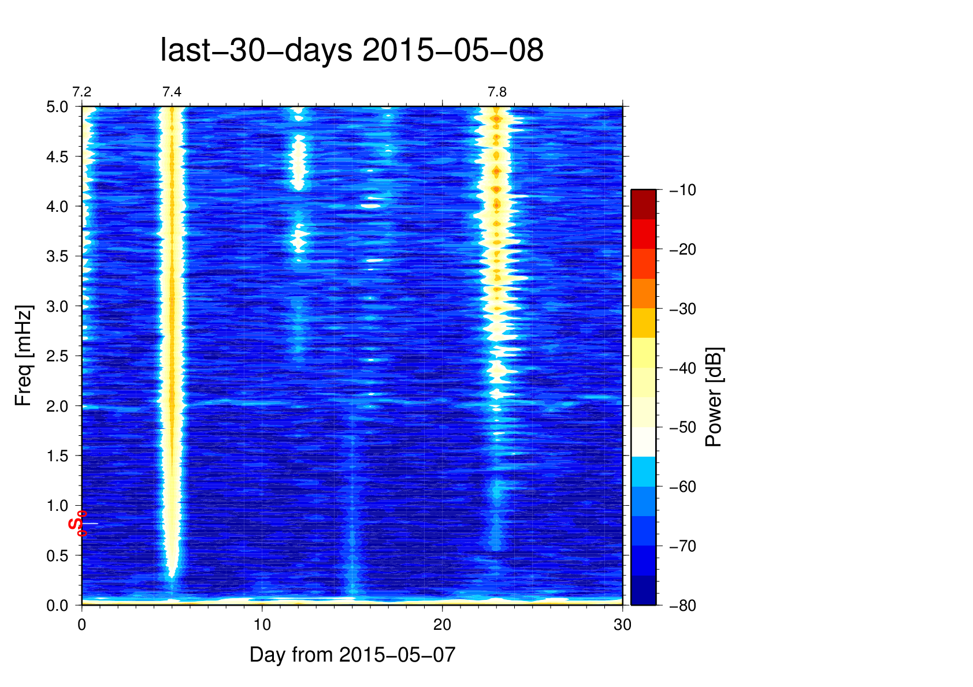The height and width of the screenshot is (687, 973).
Task: Click the 5.0 tick label on frequency axis
Action: coord(57,107)
